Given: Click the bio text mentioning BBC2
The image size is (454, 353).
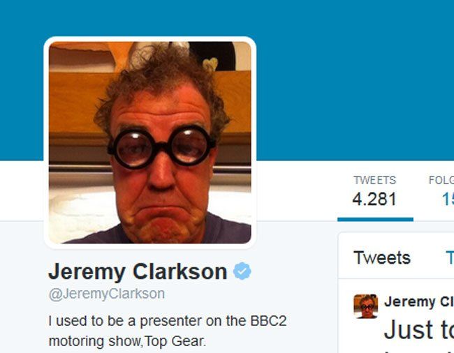Looking at the screenshot, I should point(168,331).
